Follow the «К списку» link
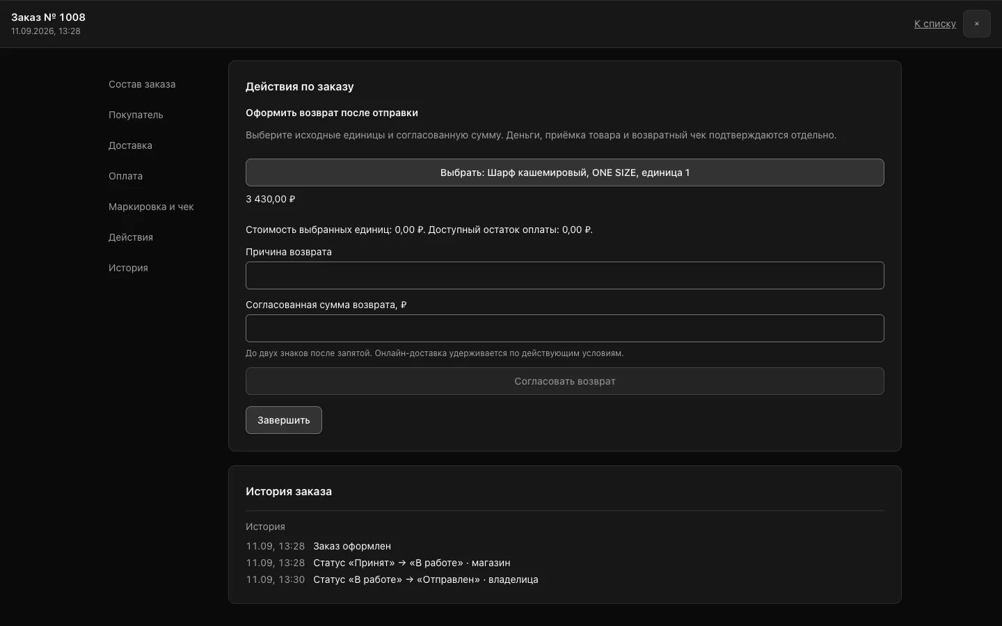Image resolution: width=1002 pixels, height=626 pixels. [x=935, y=24]
